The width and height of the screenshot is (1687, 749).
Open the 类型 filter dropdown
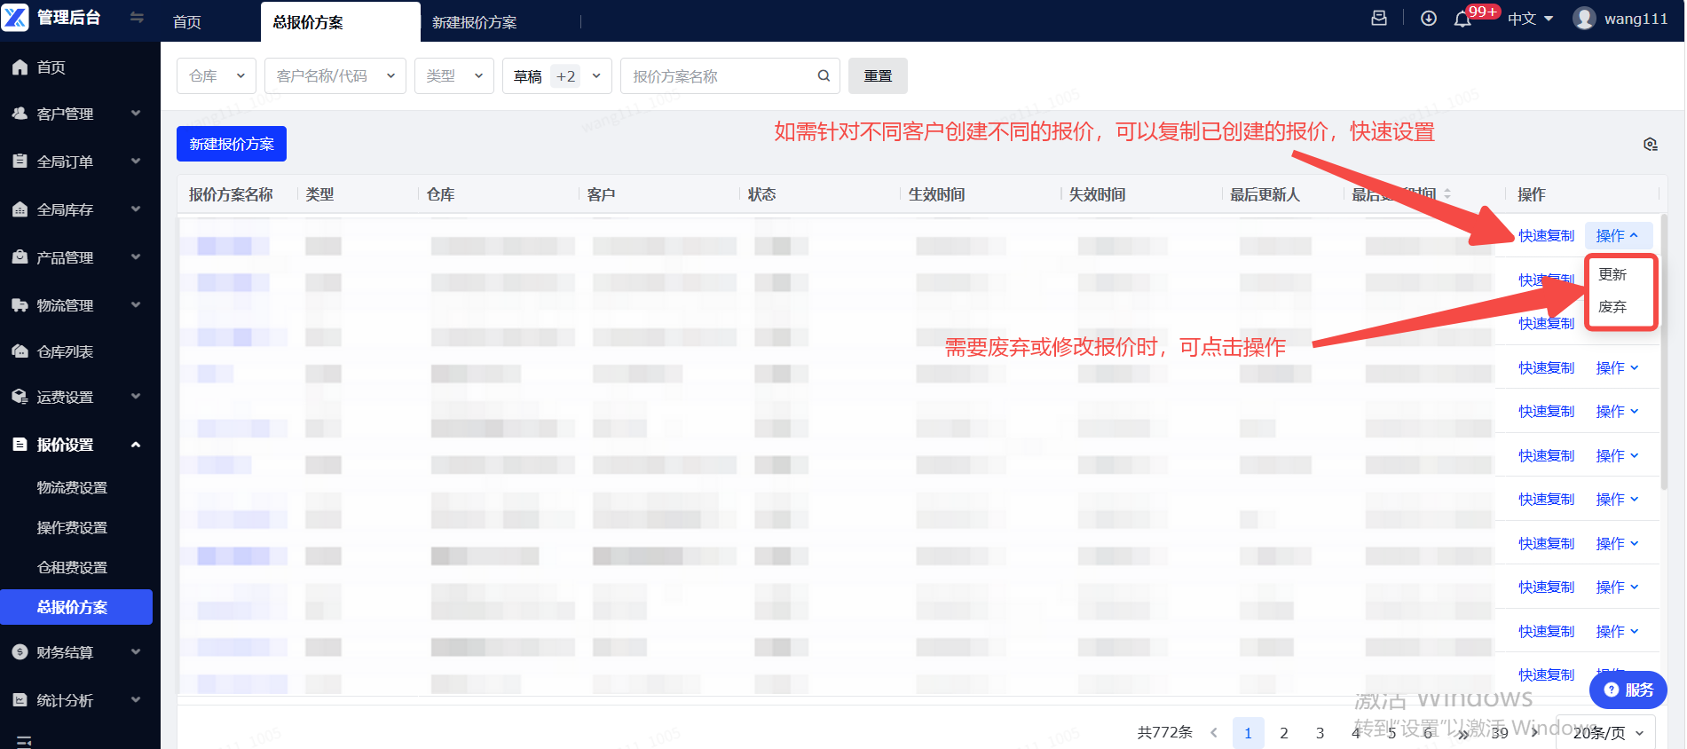tap(454, 76)
